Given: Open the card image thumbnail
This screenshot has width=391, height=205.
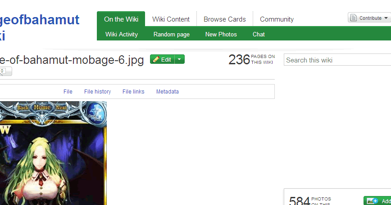Looking at the screenshot, I should (53, 153).
